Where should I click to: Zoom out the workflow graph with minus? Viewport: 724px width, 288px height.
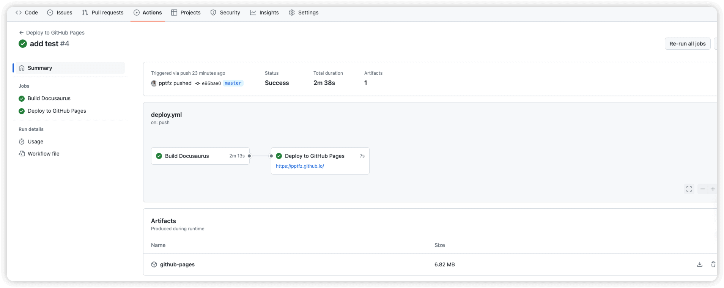(x=702, y=189)
